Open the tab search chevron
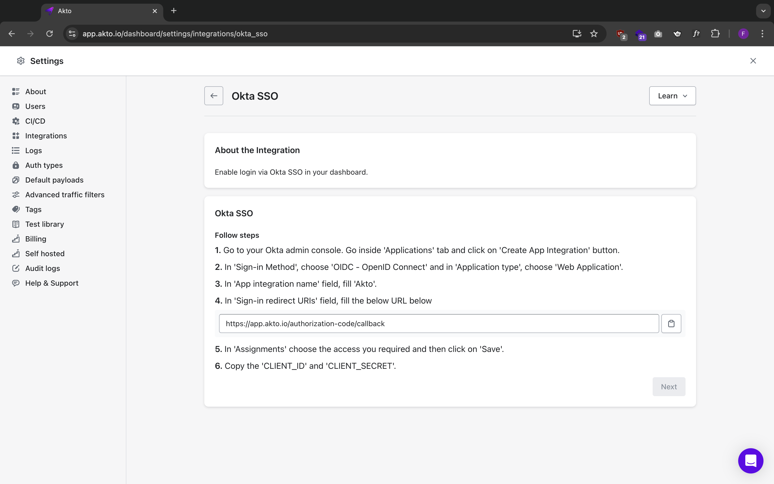Screen dimensions: 774x484 [763, 11]
